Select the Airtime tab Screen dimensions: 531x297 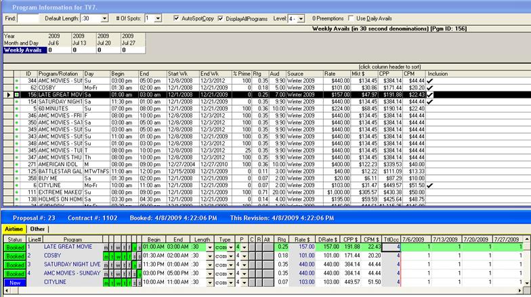[x=14, y=230]
